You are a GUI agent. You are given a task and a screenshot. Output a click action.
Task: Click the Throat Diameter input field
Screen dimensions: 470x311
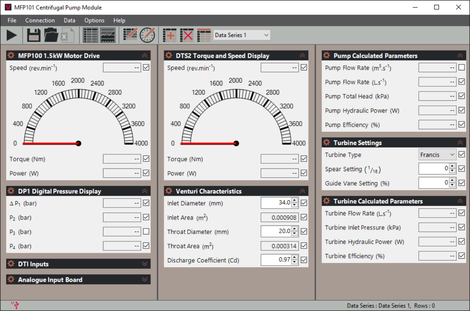click(x=276, y=231)
